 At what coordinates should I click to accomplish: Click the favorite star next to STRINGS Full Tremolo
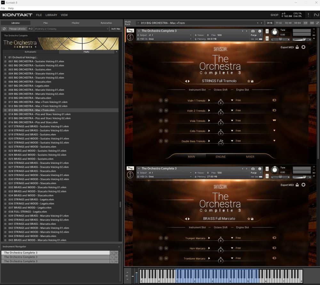tap(249, 81)
